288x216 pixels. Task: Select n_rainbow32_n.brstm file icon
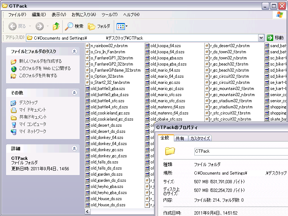87,46
